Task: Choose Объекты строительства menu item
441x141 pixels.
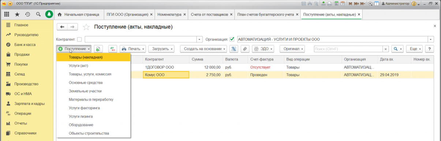Action: [x=93, y=133]
